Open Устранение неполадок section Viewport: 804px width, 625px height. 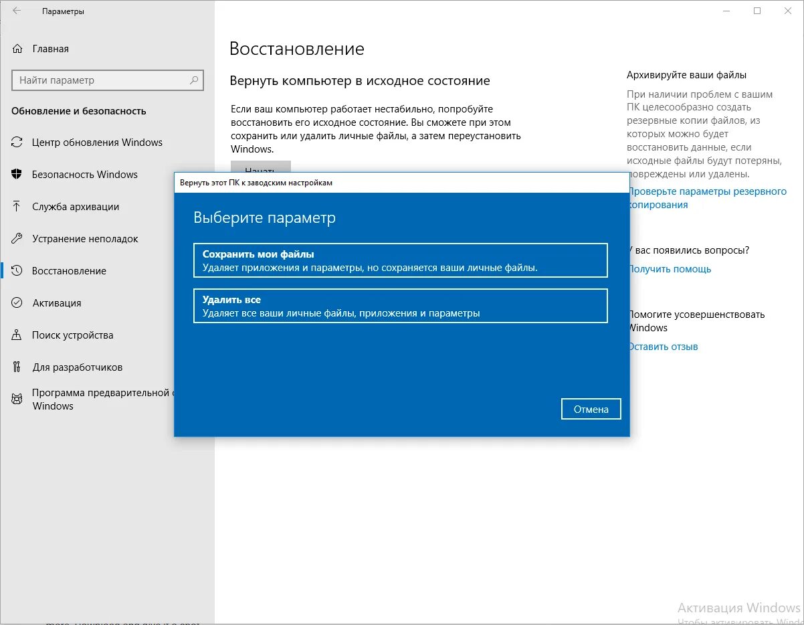[85, 239]
